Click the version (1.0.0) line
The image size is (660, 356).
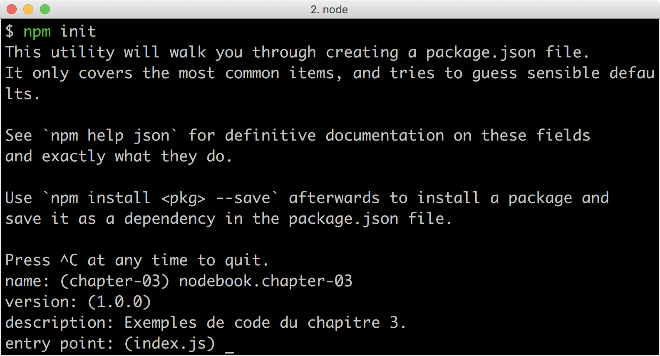click(77, 302)
